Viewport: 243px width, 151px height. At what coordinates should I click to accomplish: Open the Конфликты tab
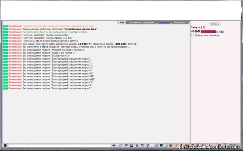coord(180,23)
